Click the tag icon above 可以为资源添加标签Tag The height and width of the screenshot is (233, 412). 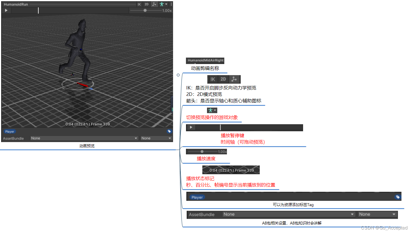tap(398, 197)
